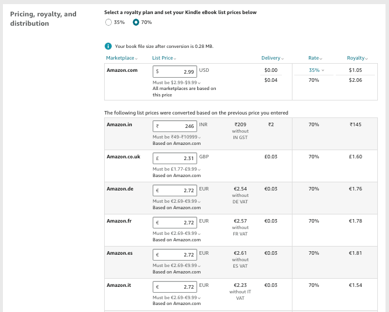This screenshot has width=389, height=312.
Task: Edit the Amazon.in INR list price
Action: 175,126
